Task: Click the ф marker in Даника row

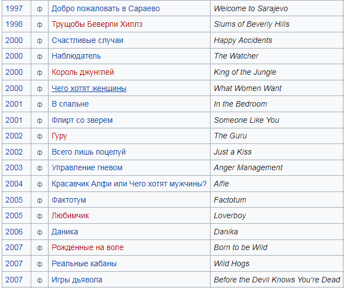Action: pyautogui.click(x=40, y=232)
